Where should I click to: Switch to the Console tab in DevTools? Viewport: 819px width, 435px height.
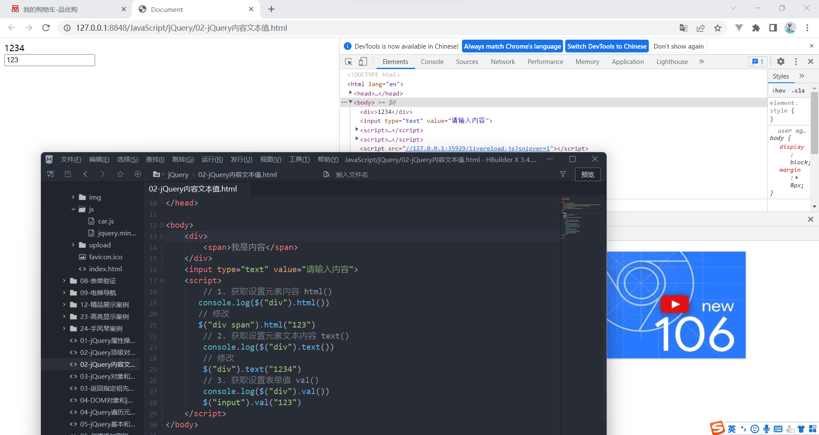coord(432,61)
